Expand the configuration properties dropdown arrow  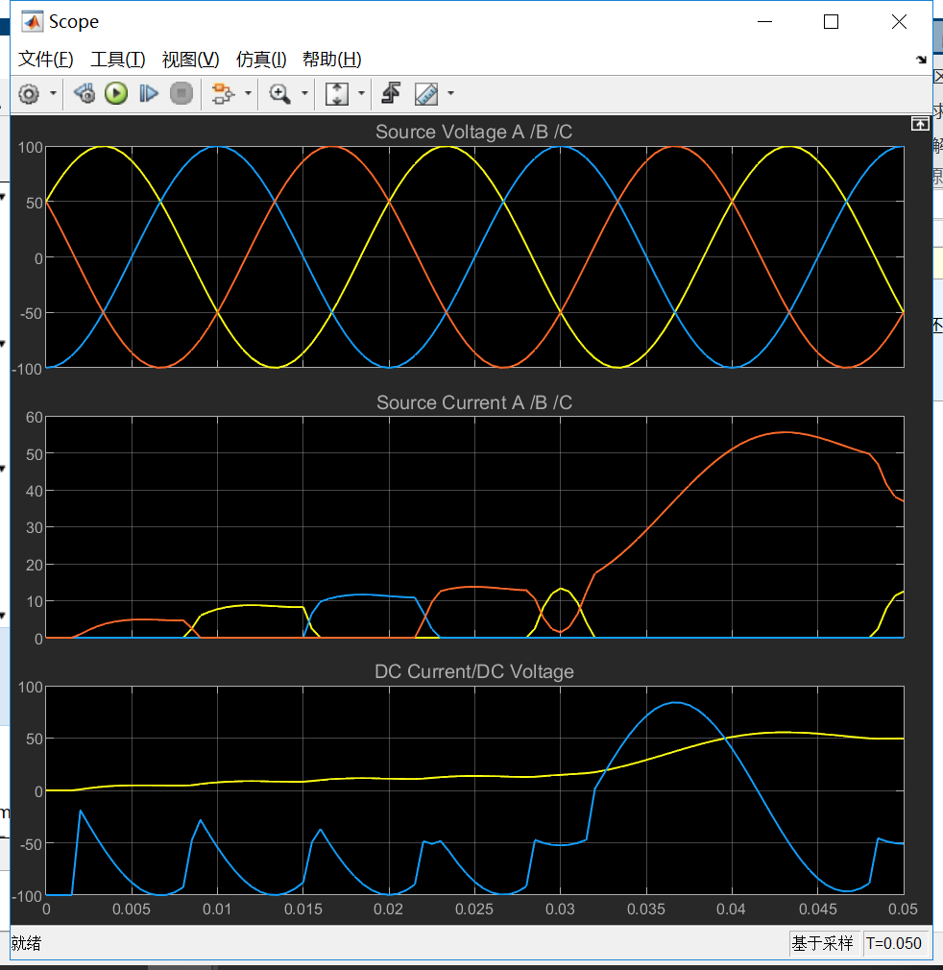click(53, 93)
